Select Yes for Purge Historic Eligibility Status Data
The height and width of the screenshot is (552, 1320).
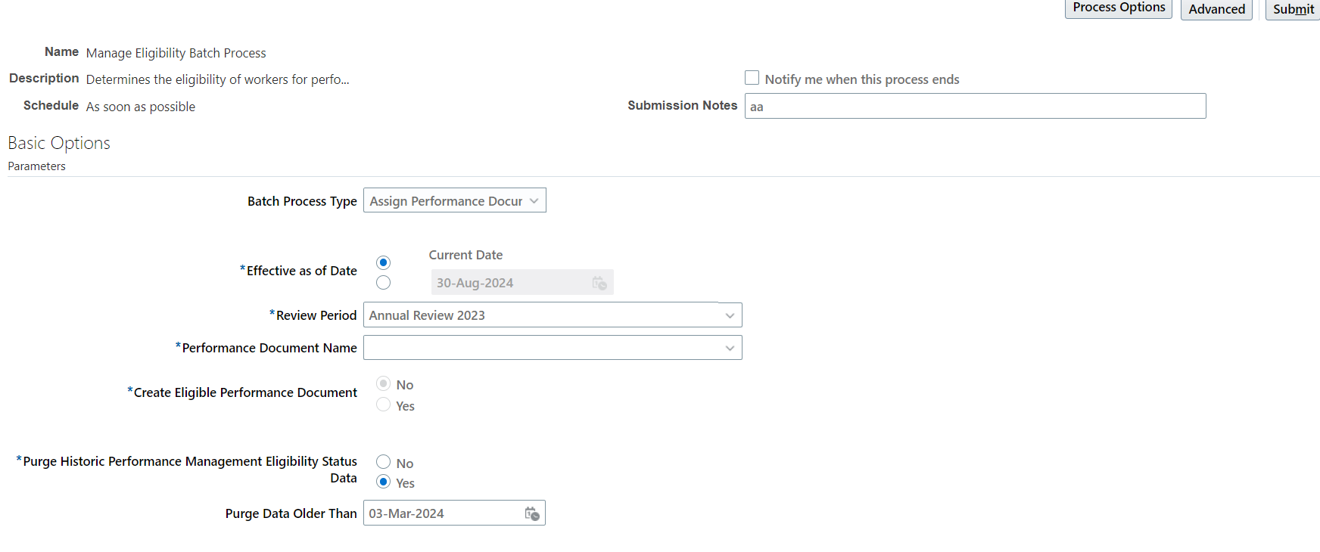(384, 482)
